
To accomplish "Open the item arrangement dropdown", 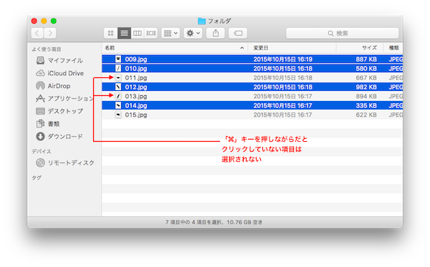I will click(x=171, y=34).
